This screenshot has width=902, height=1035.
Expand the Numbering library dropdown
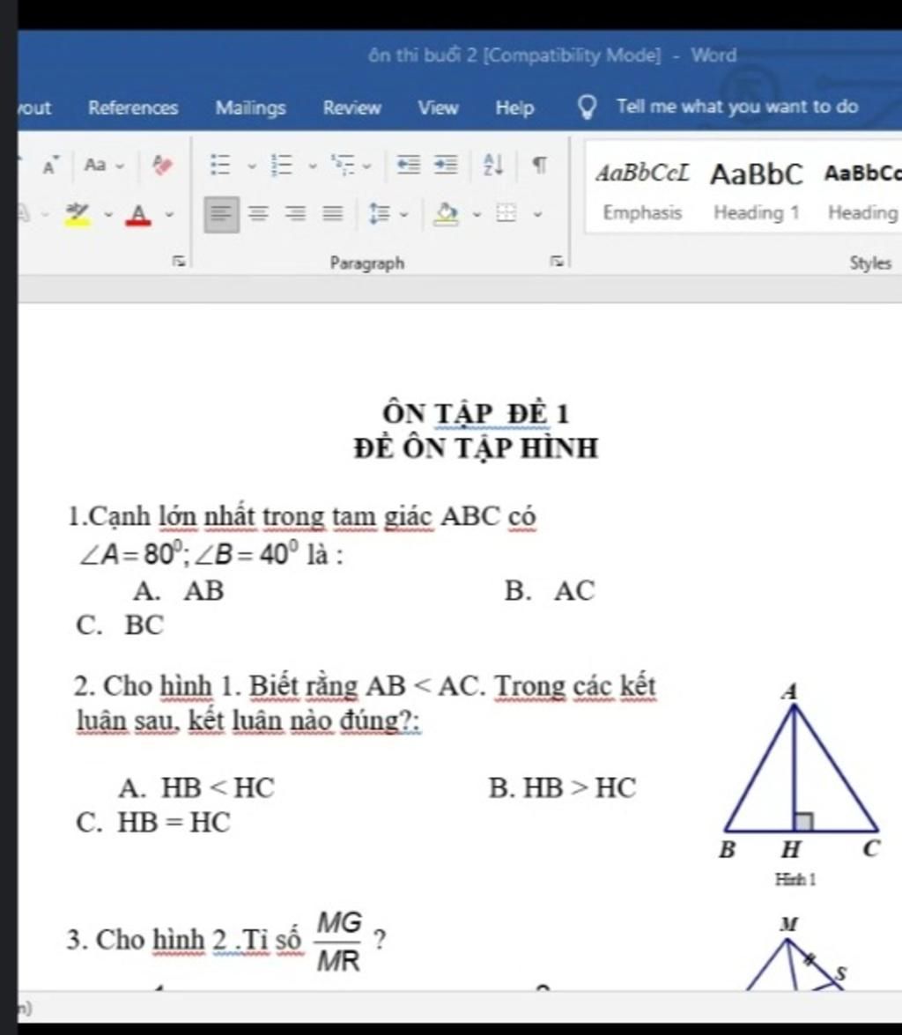pyautogui.click(x=313, y=166)
